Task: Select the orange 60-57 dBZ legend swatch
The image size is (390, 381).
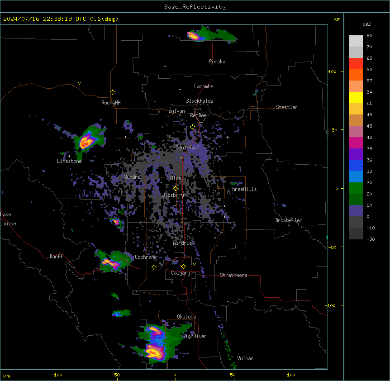Action: [356, 75]
